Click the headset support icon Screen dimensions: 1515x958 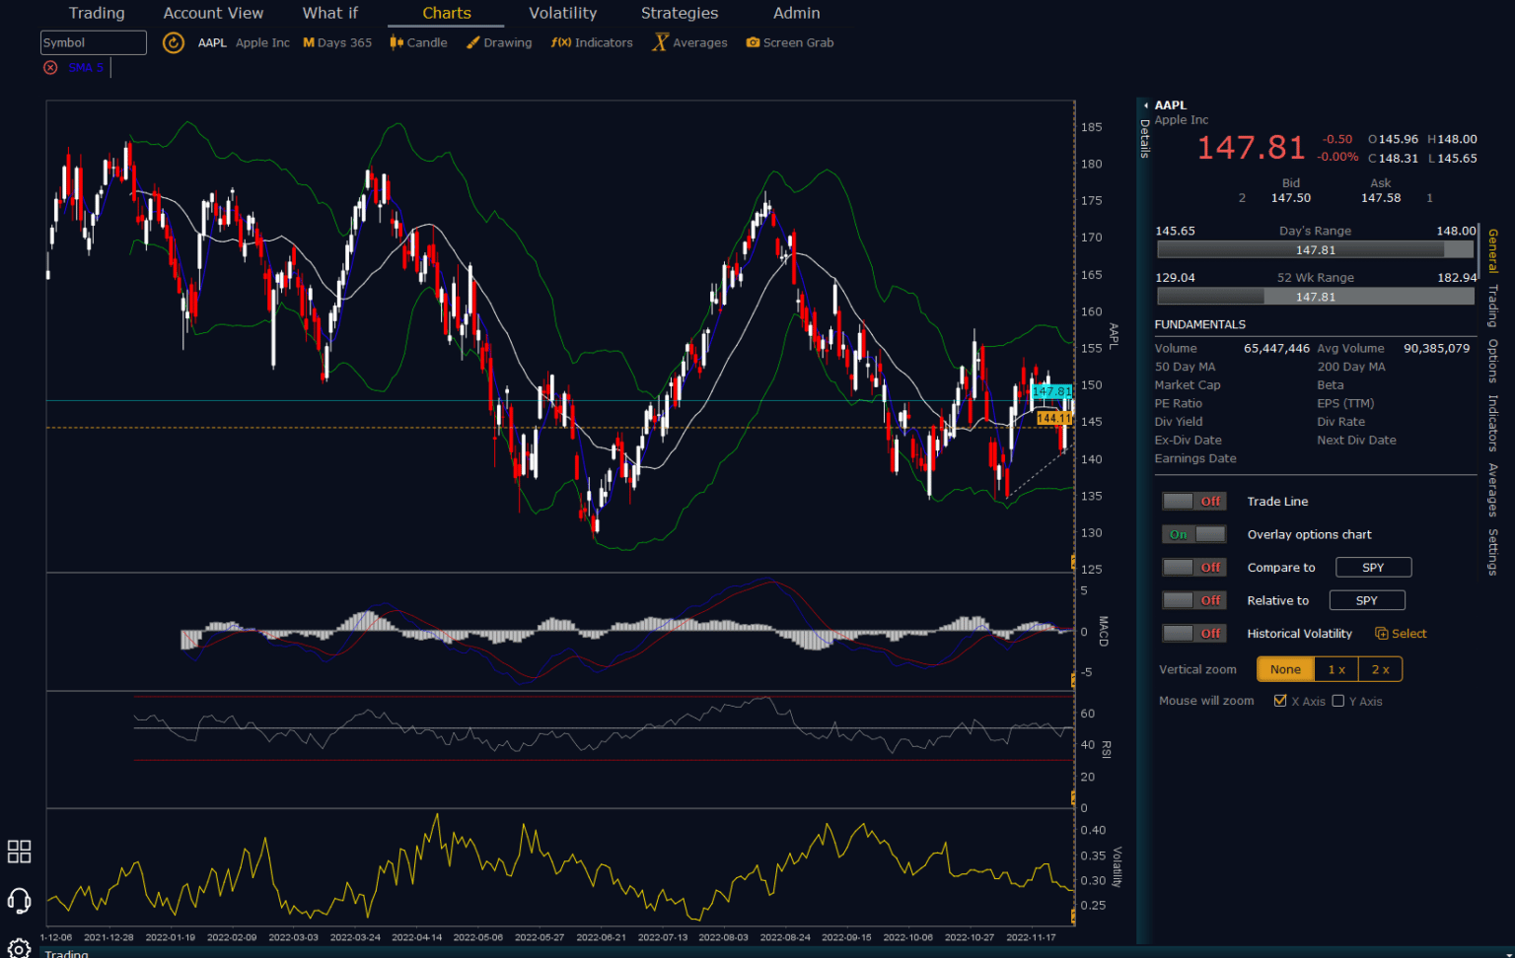click(19, 900)
